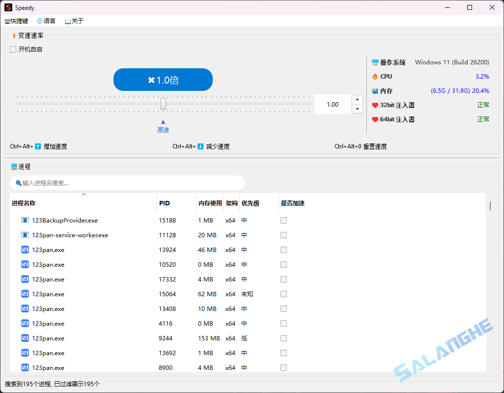The height and width of the screenshot is (393, 504).
Task: Click the monitor icon beside 操作系统
Action: (375, 62)
